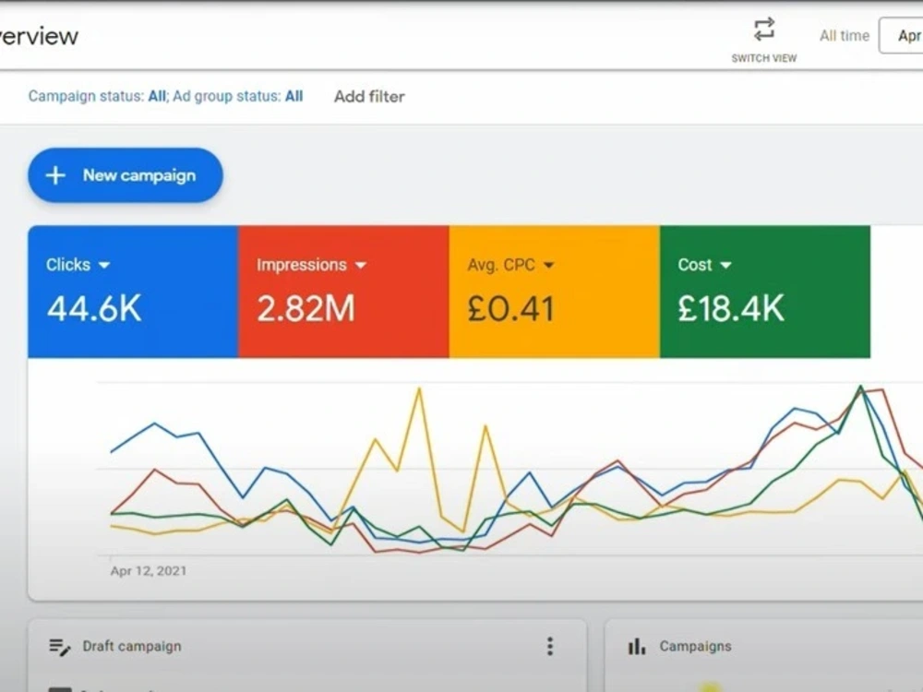The height and width of the screenshot is (692, 923).
Task: Click the plus icon in New campaign
Action: point(55,175)
